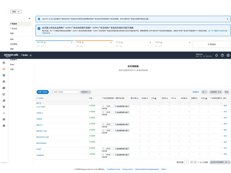Open the chat bubbles icon in the left rail

(x=4, y=88)
